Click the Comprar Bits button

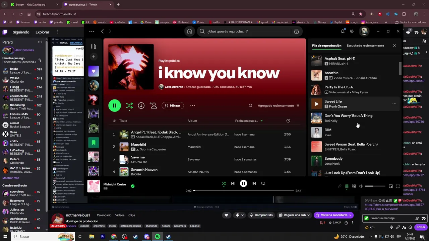coord(261,215)
